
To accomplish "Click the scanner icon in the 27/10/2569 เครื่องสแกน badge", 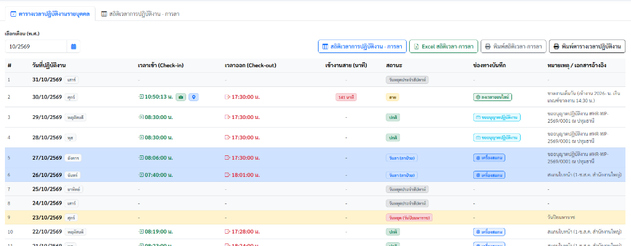I will (478, 157).
